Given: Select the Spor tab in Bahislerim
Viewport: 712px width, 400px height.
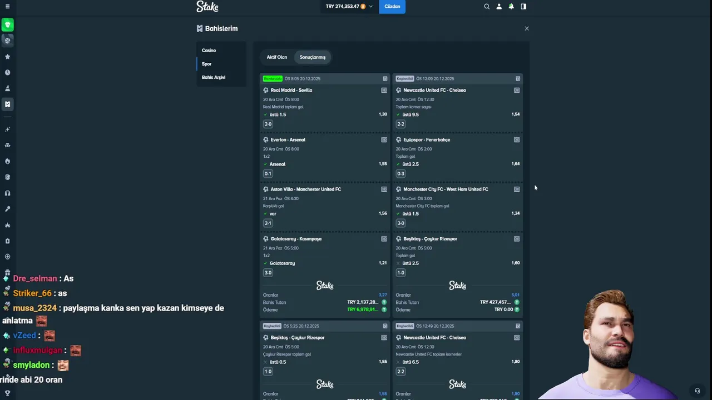Looking at the screenshot, I should [x=221, y=64].
